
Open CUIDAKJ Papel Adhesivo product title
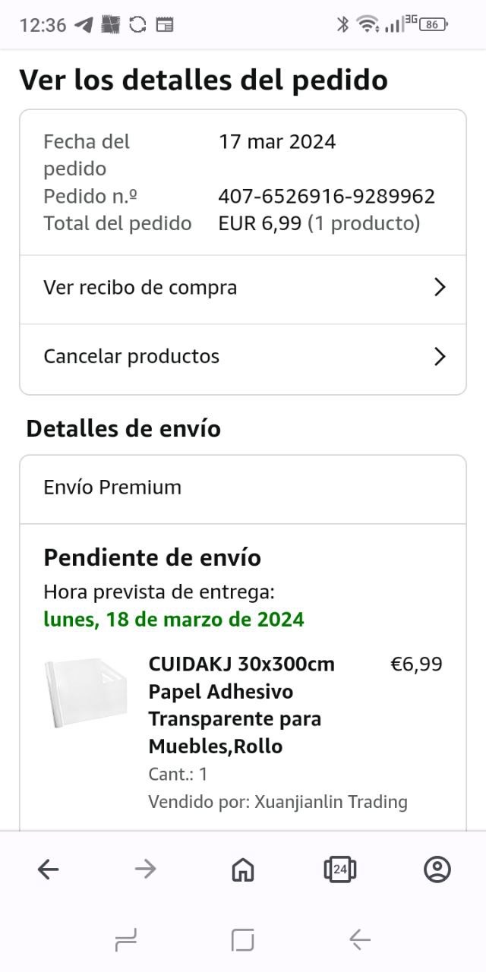tap(241, 705)
